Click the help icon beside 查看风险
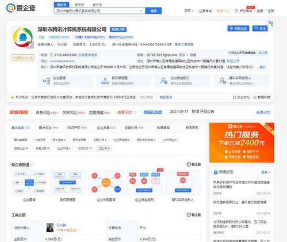Image resolution: width=287 pixels, height=242 pixels. coord(135,112)
